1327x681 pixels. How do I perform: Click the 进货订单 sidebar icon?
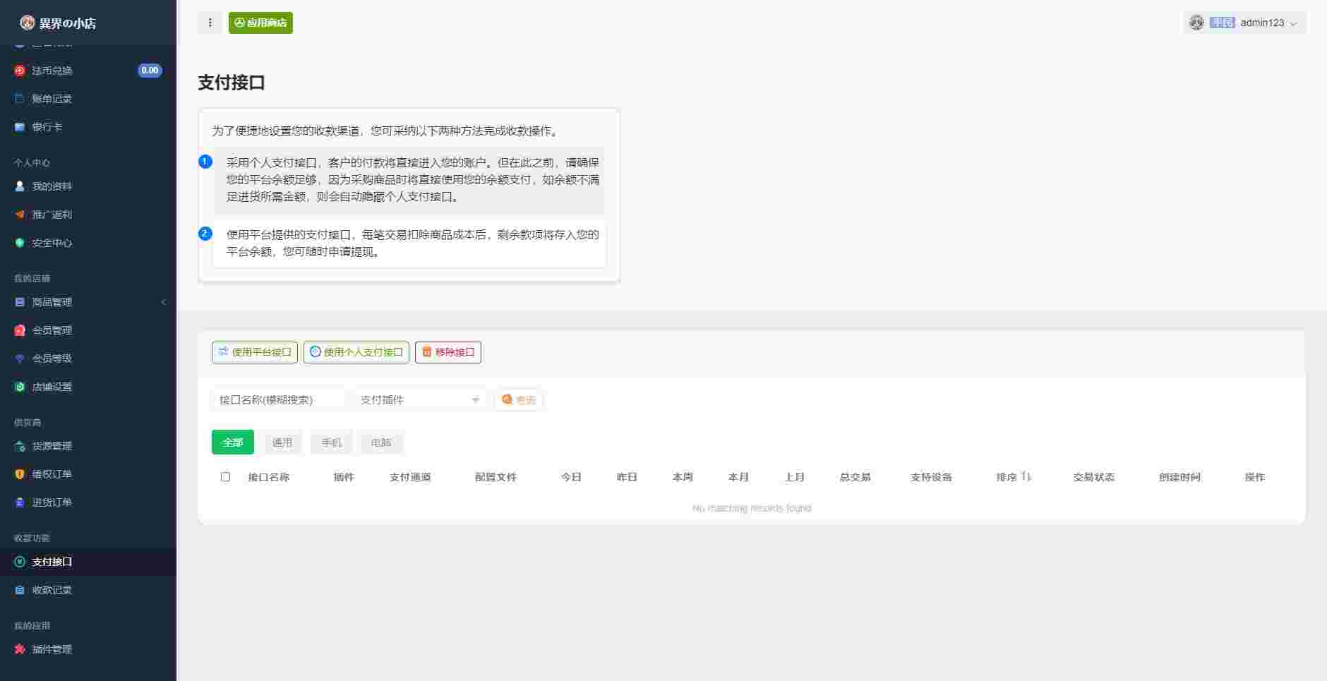pos(20,502)
